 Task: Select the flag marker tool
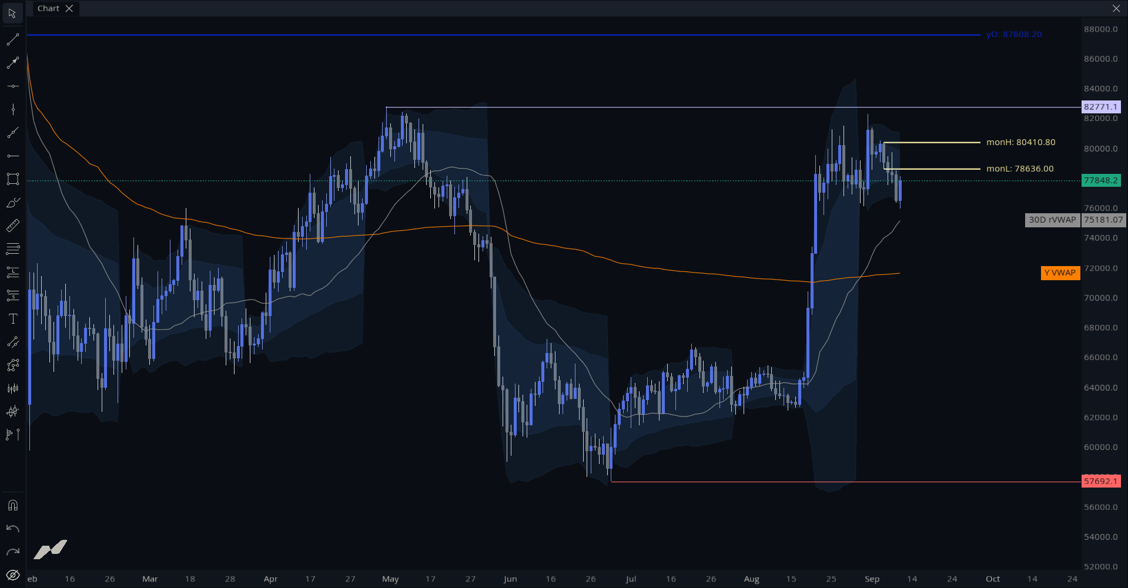[12, 435]
